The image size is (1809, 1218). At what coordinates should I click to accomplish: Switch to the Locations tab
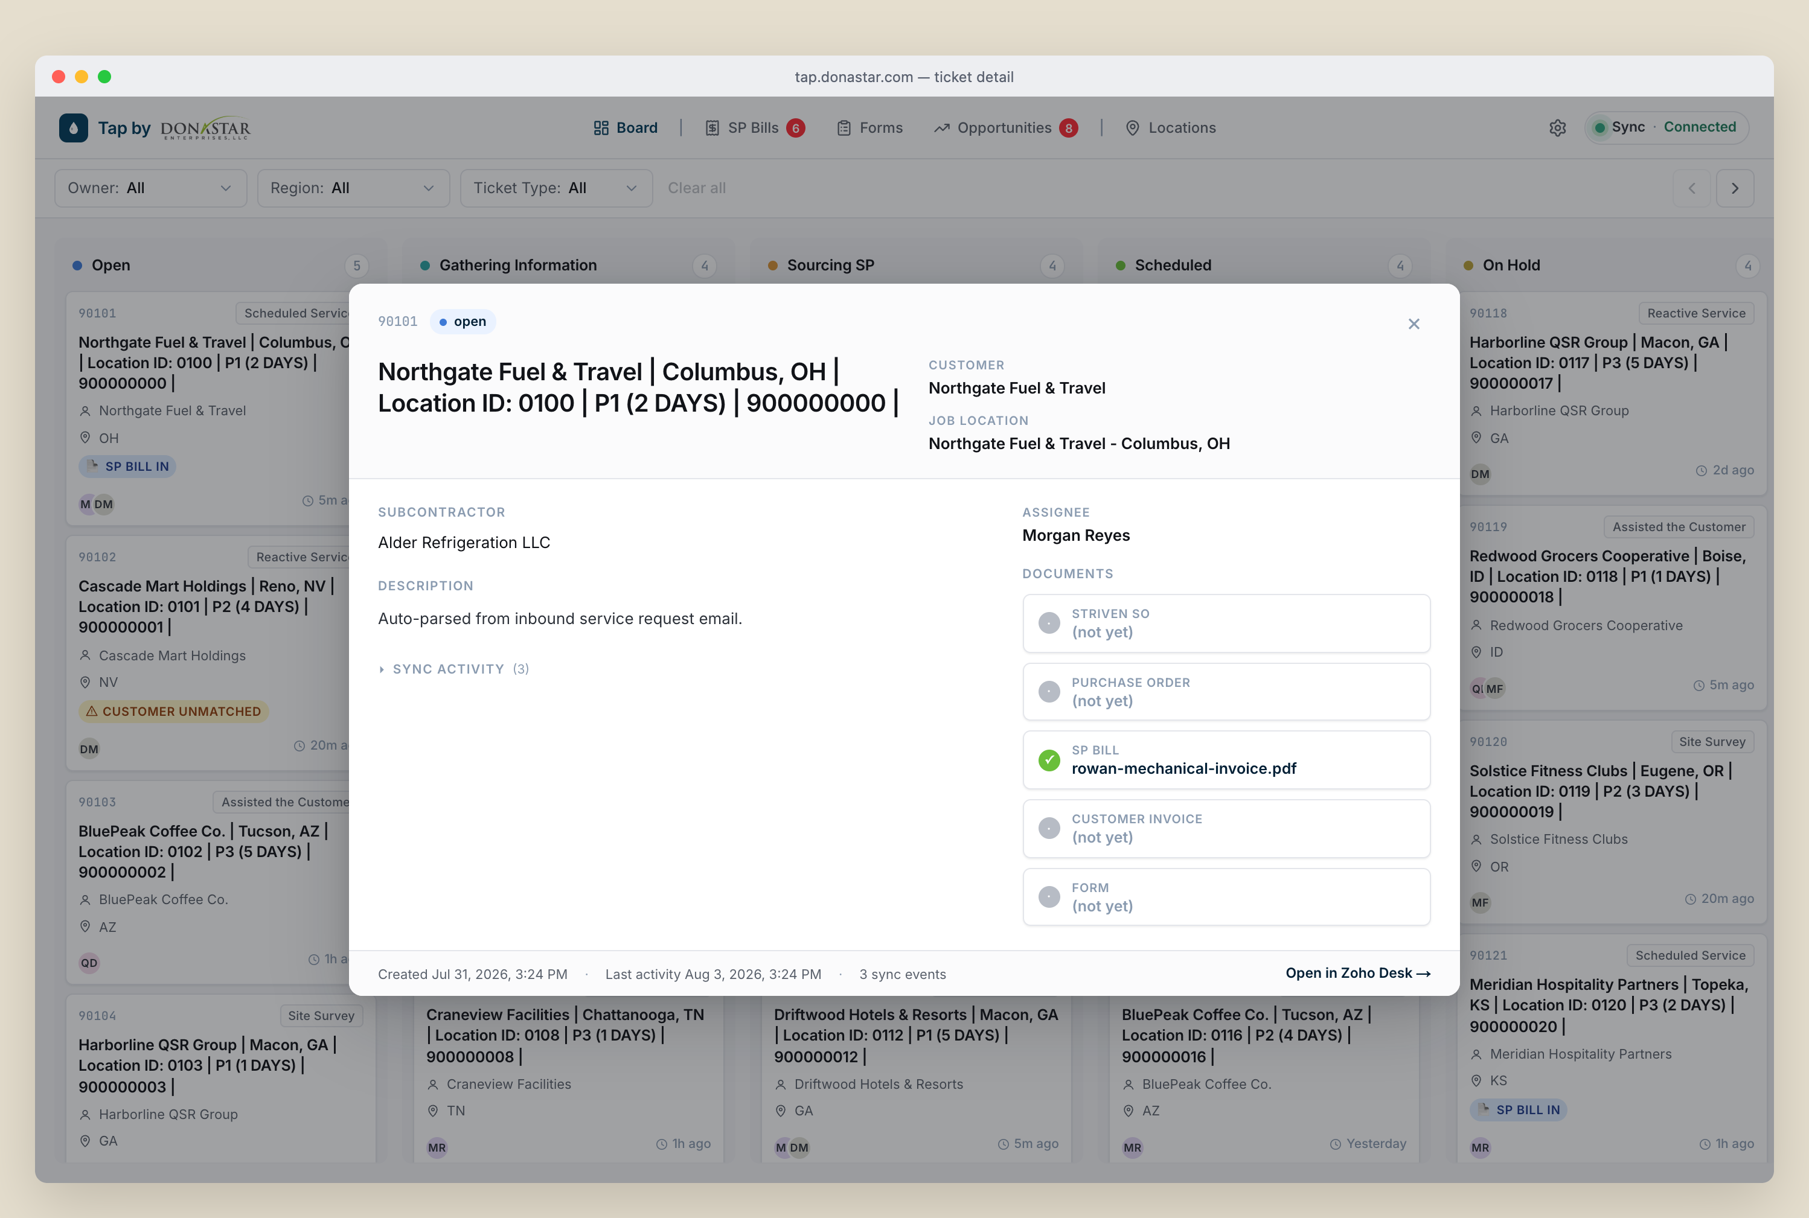[x=1170, y=128]
